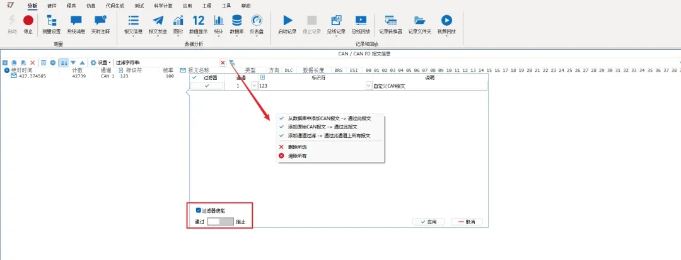Image resolution: width=681 pixels, height=260 pixels.
Task: Click the 应用 apply button
Action: (x=428, y=222)
